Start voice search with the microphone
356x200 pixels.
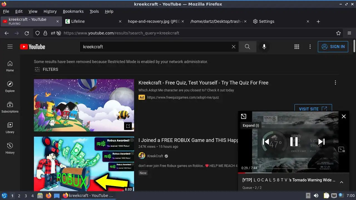pyautogui.click(x=264, y=47)
